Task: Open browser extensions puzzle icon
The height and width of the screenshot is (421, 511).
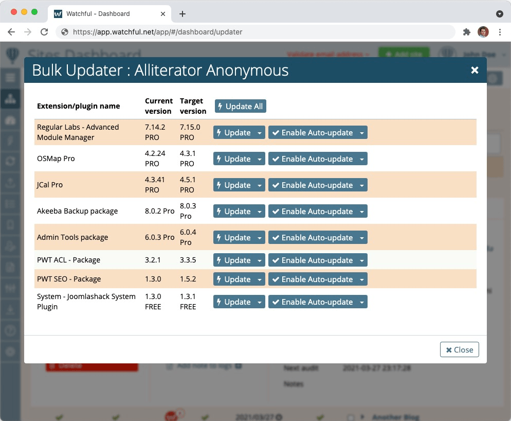Action: [x=467, y=32]
